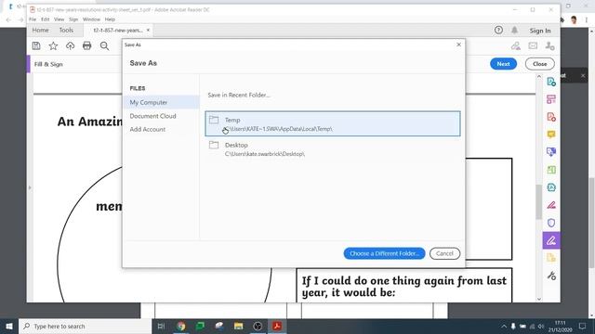Open the Help menu
The height and width of the screenshot is (334, 595).
[110, 19]
